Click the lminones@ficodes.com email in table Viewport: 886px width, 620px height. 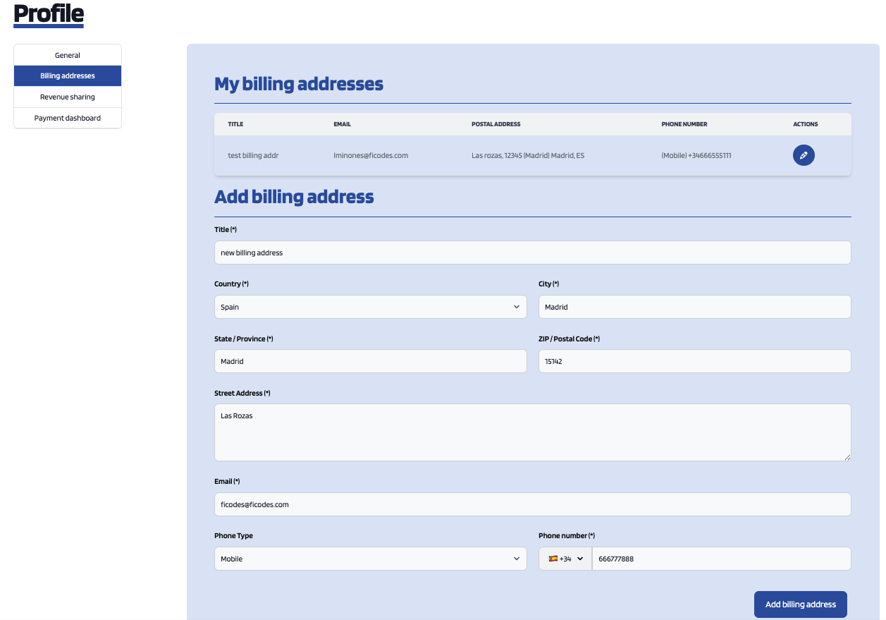(x=371, y=155)
